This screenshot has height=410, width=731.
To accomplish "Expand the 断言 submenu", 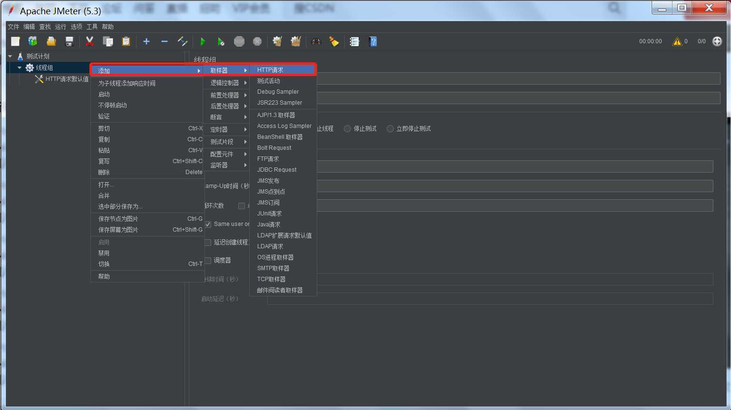I will click(x=226, y=117).
